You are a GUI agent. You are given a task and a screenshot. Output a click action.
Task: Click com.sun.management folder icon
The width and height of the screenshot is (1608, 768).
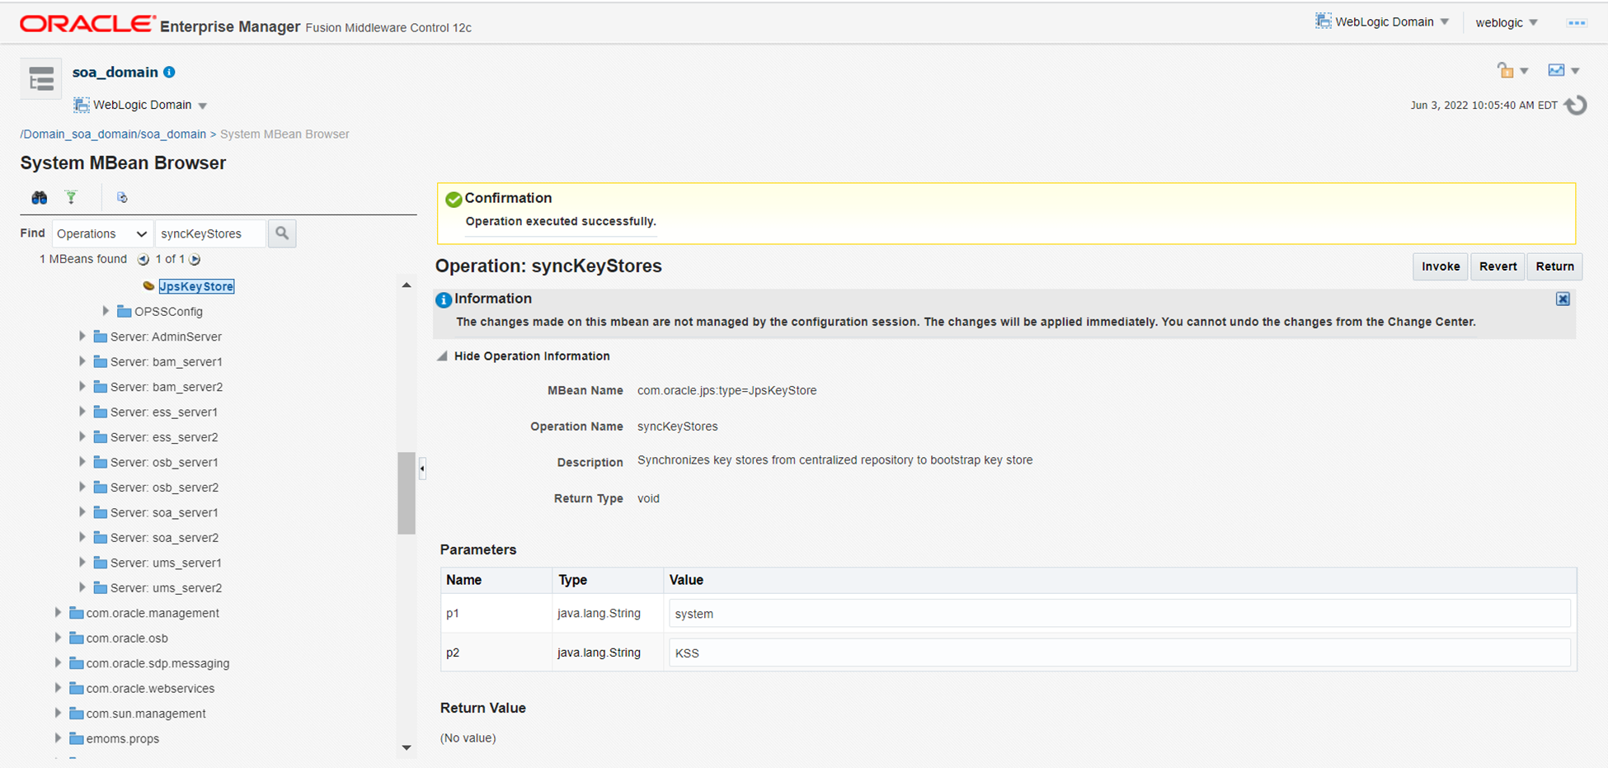pos(77,714)
